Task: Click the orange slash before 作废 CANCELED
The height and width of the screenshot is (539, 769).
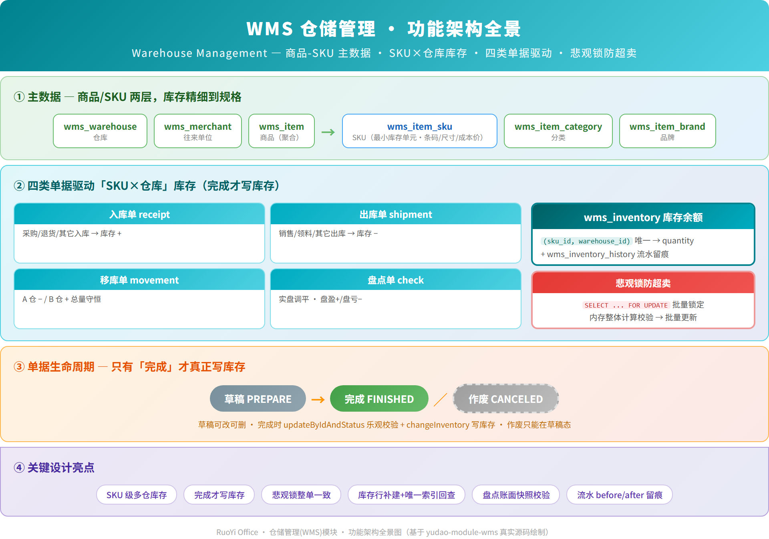Action: (441, 399)
